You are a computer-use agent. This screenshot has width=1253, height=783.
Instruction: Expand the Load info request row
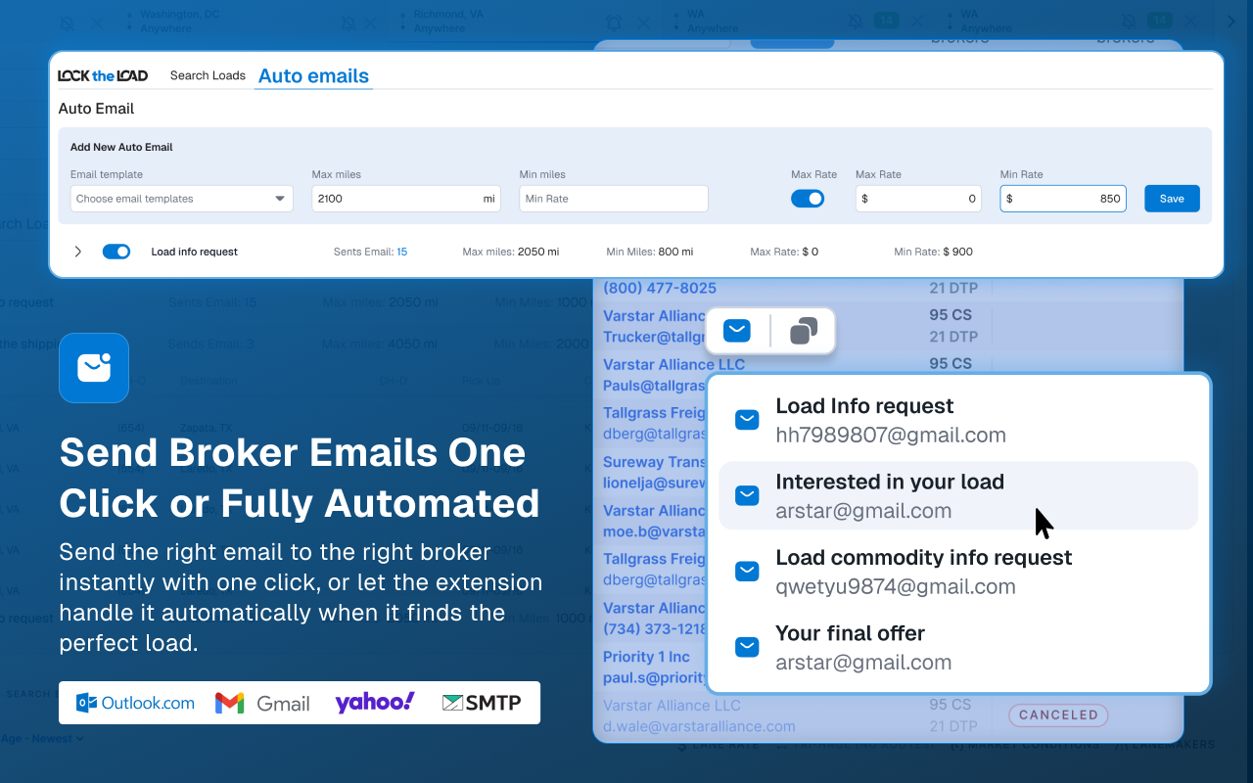pos(78,252)
